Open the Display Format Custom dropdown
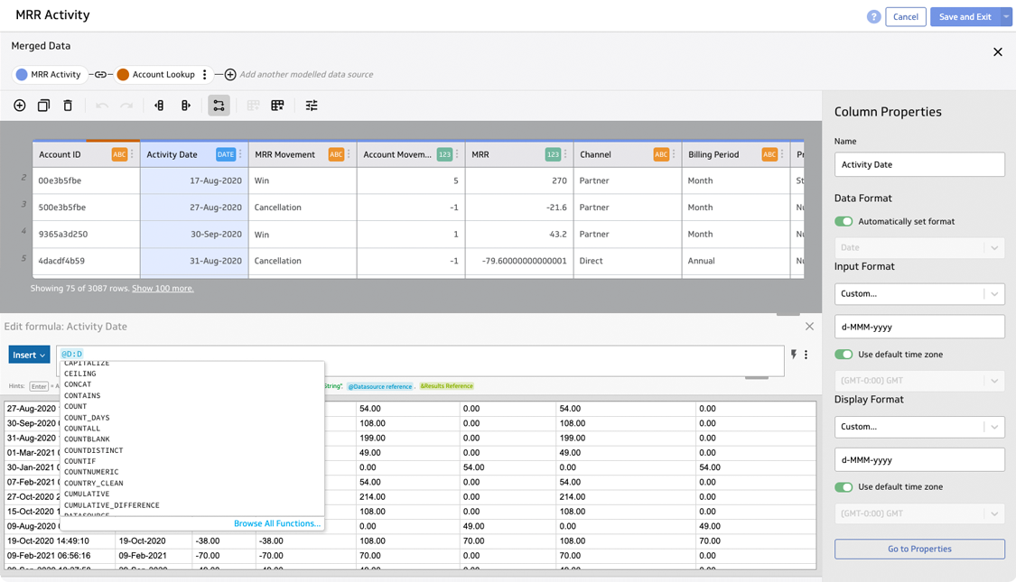 pyautogui.click(x=918, y=426)
